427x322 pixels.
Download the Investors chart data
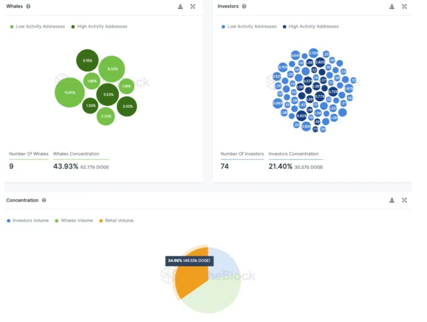coord(392,7)
